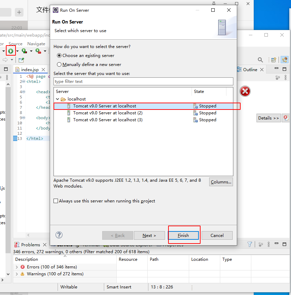Click the search magnifier icon
The width and height of the screenshot is (291, 295).
pyautogui.click(x=260, y=60)
